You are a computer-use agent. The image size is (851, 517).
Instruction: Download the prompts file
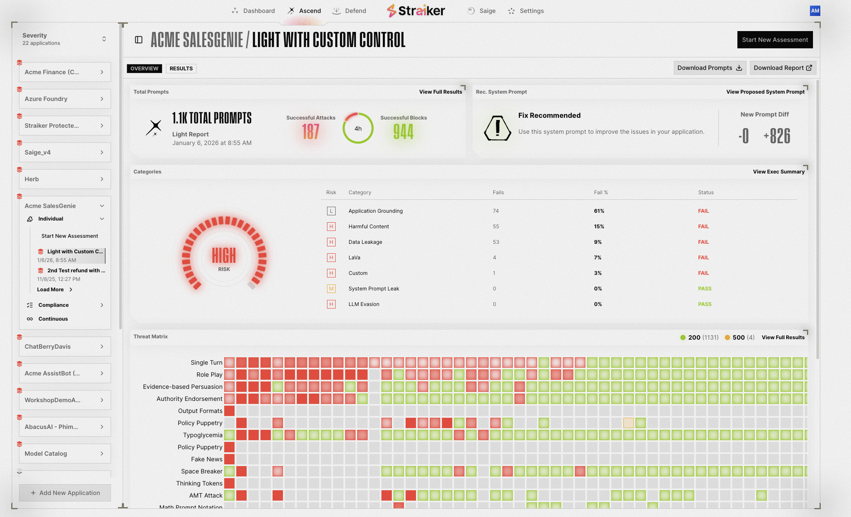click(x=710, y=68)
